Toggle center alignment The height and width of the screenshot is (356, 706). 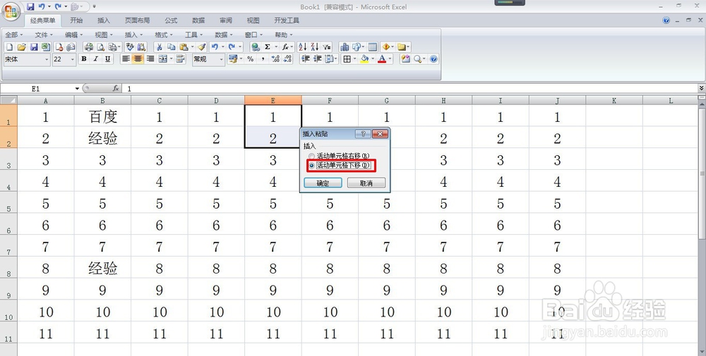138,59
